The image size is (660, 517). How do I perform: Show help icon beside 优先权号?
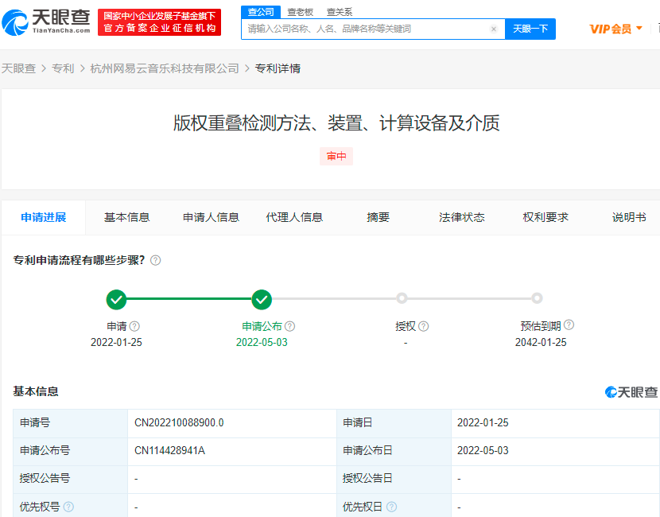click(68, 507)
